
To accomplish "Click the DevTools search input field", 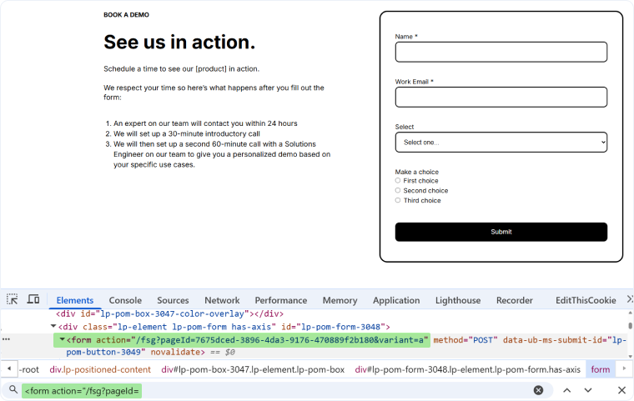I will (277, 390).
